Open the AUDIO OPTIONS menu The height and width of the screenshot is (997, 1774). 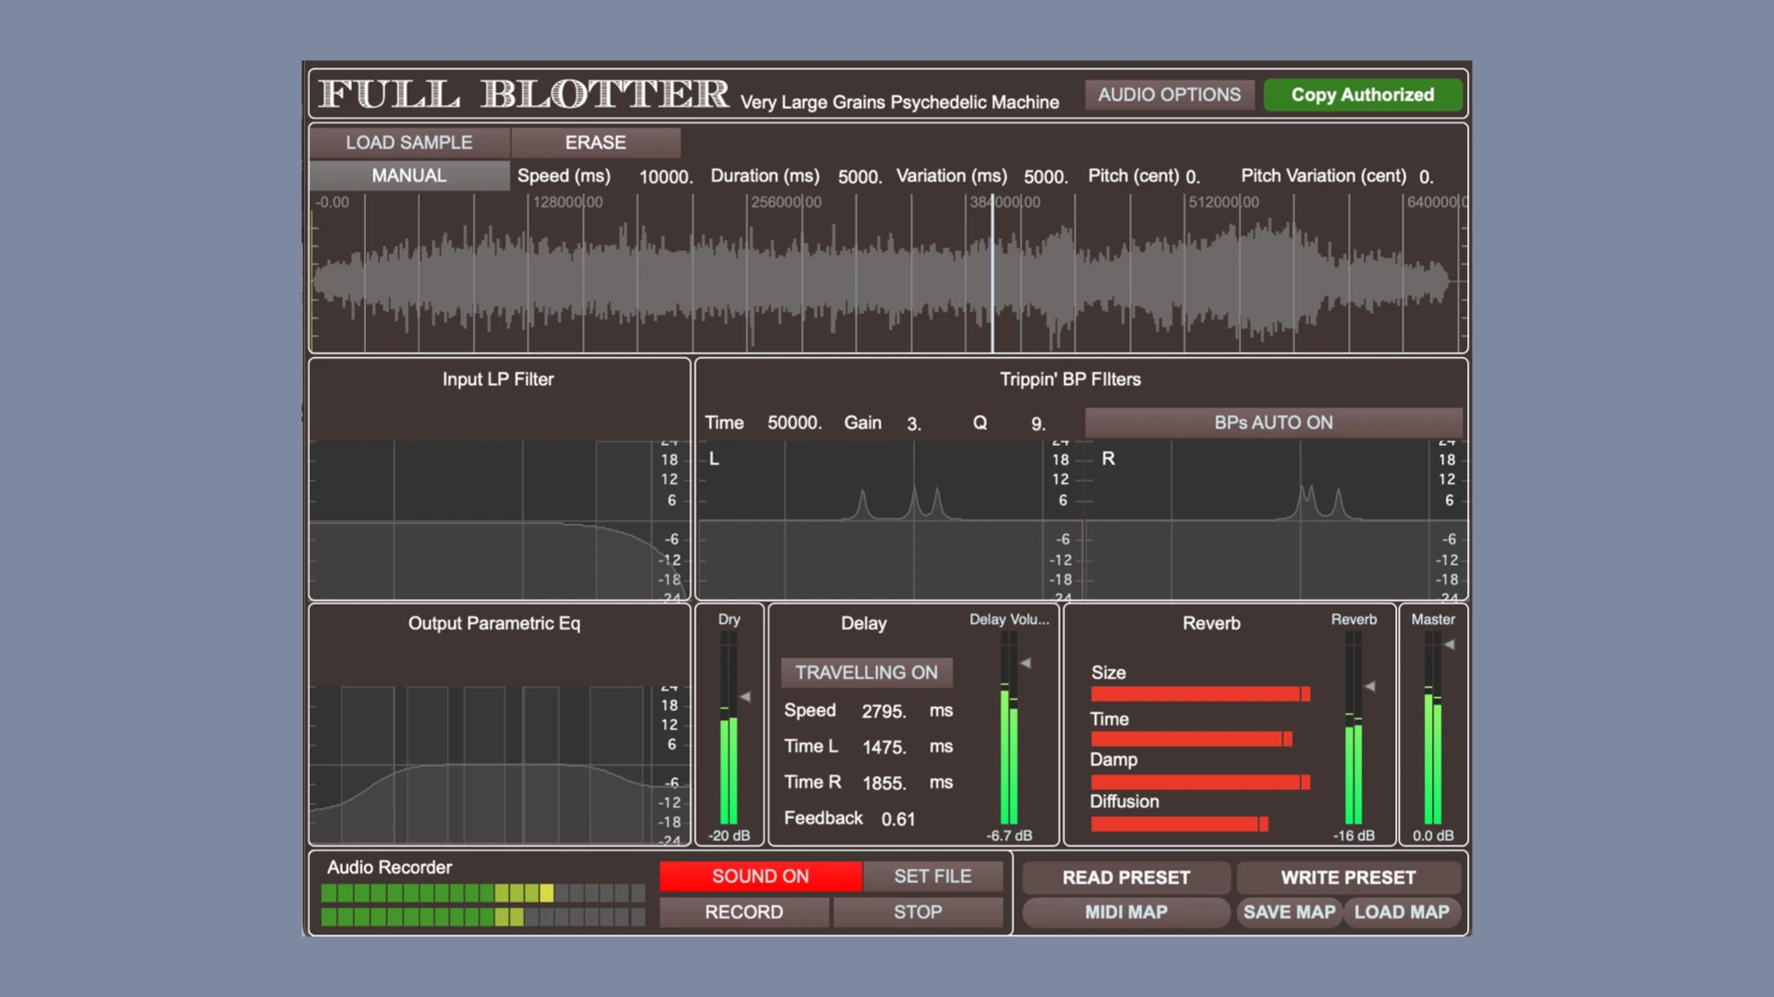click(x=1169, y=94)
